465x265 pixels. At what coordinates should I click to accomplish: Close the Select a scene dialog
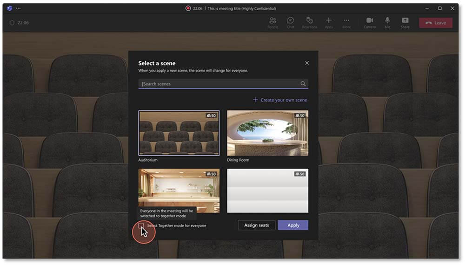[x=306, y=63]
